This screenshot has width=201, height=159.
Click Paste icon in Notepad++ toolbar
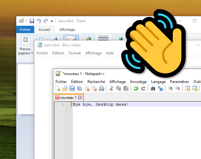pyautogui.click(x=126, y=88)
